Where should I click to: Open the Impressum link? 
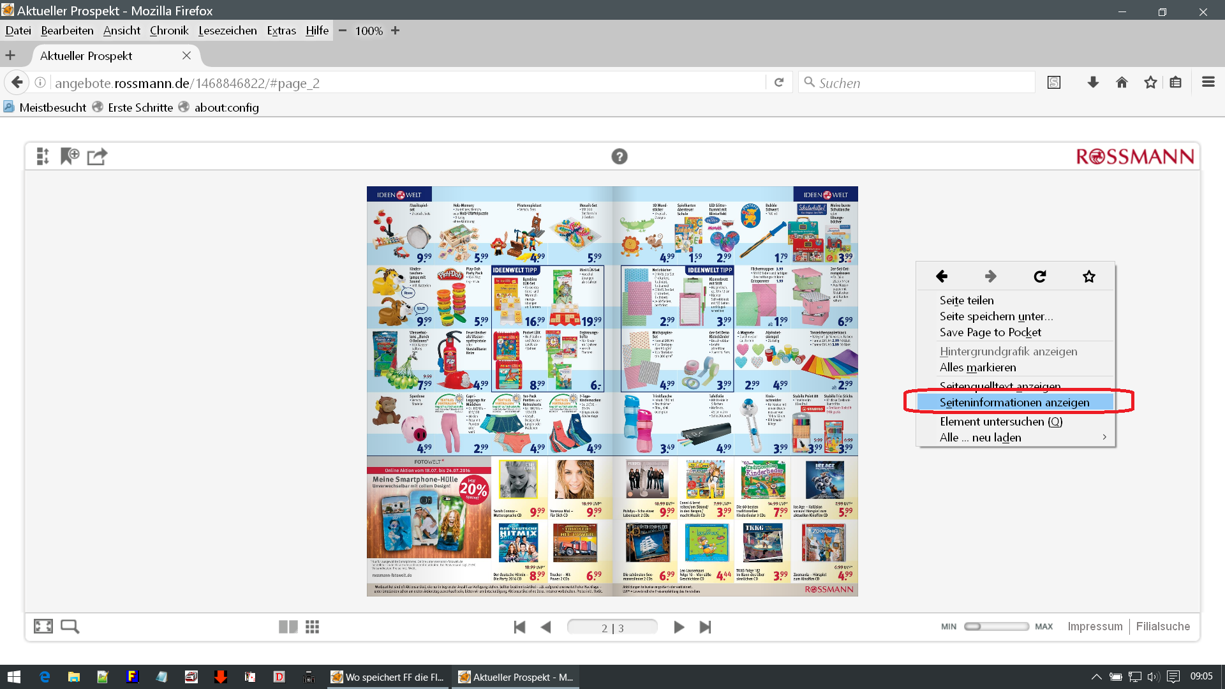[1095, 626]
